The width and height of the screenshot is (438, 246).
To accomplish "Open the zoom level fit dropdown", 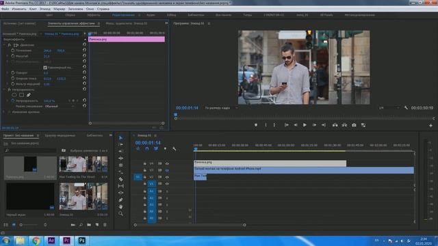I will (221, 108).
